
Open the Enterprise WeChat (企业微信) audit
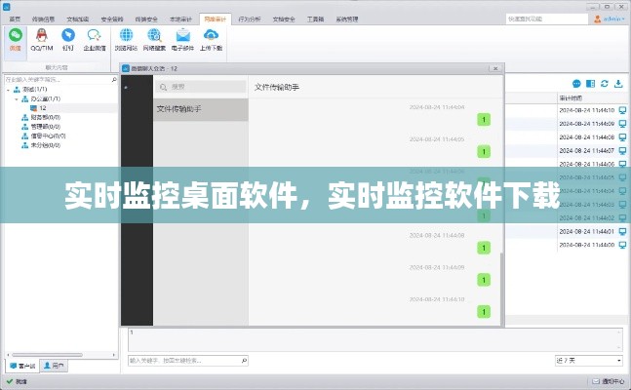pos(95,38)
